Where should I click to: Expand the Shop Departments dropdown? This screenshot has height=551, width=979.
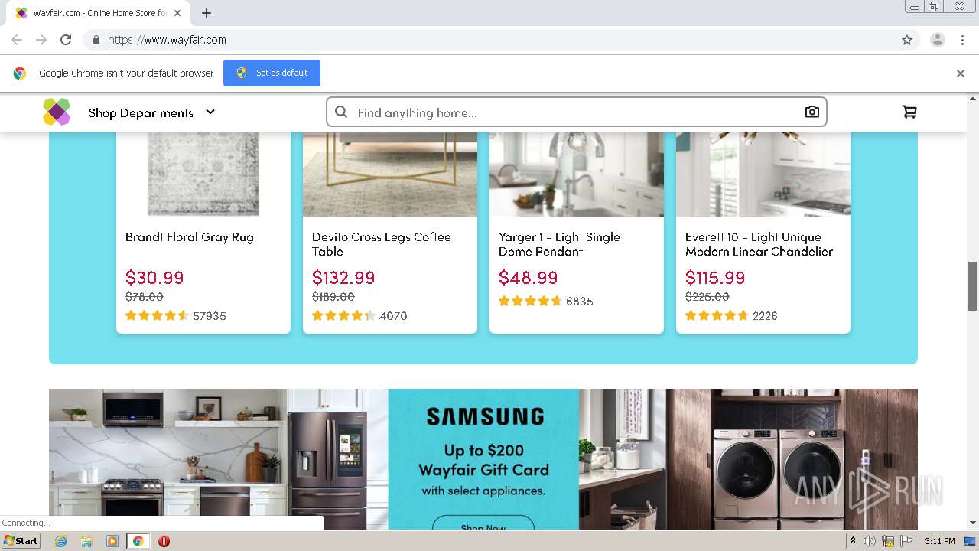[x=151, y=112]
